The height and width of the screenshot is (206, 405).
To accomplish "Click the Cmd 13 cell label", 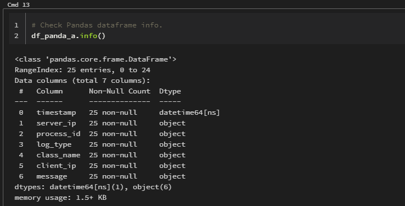I will click(x=19, y=4).
